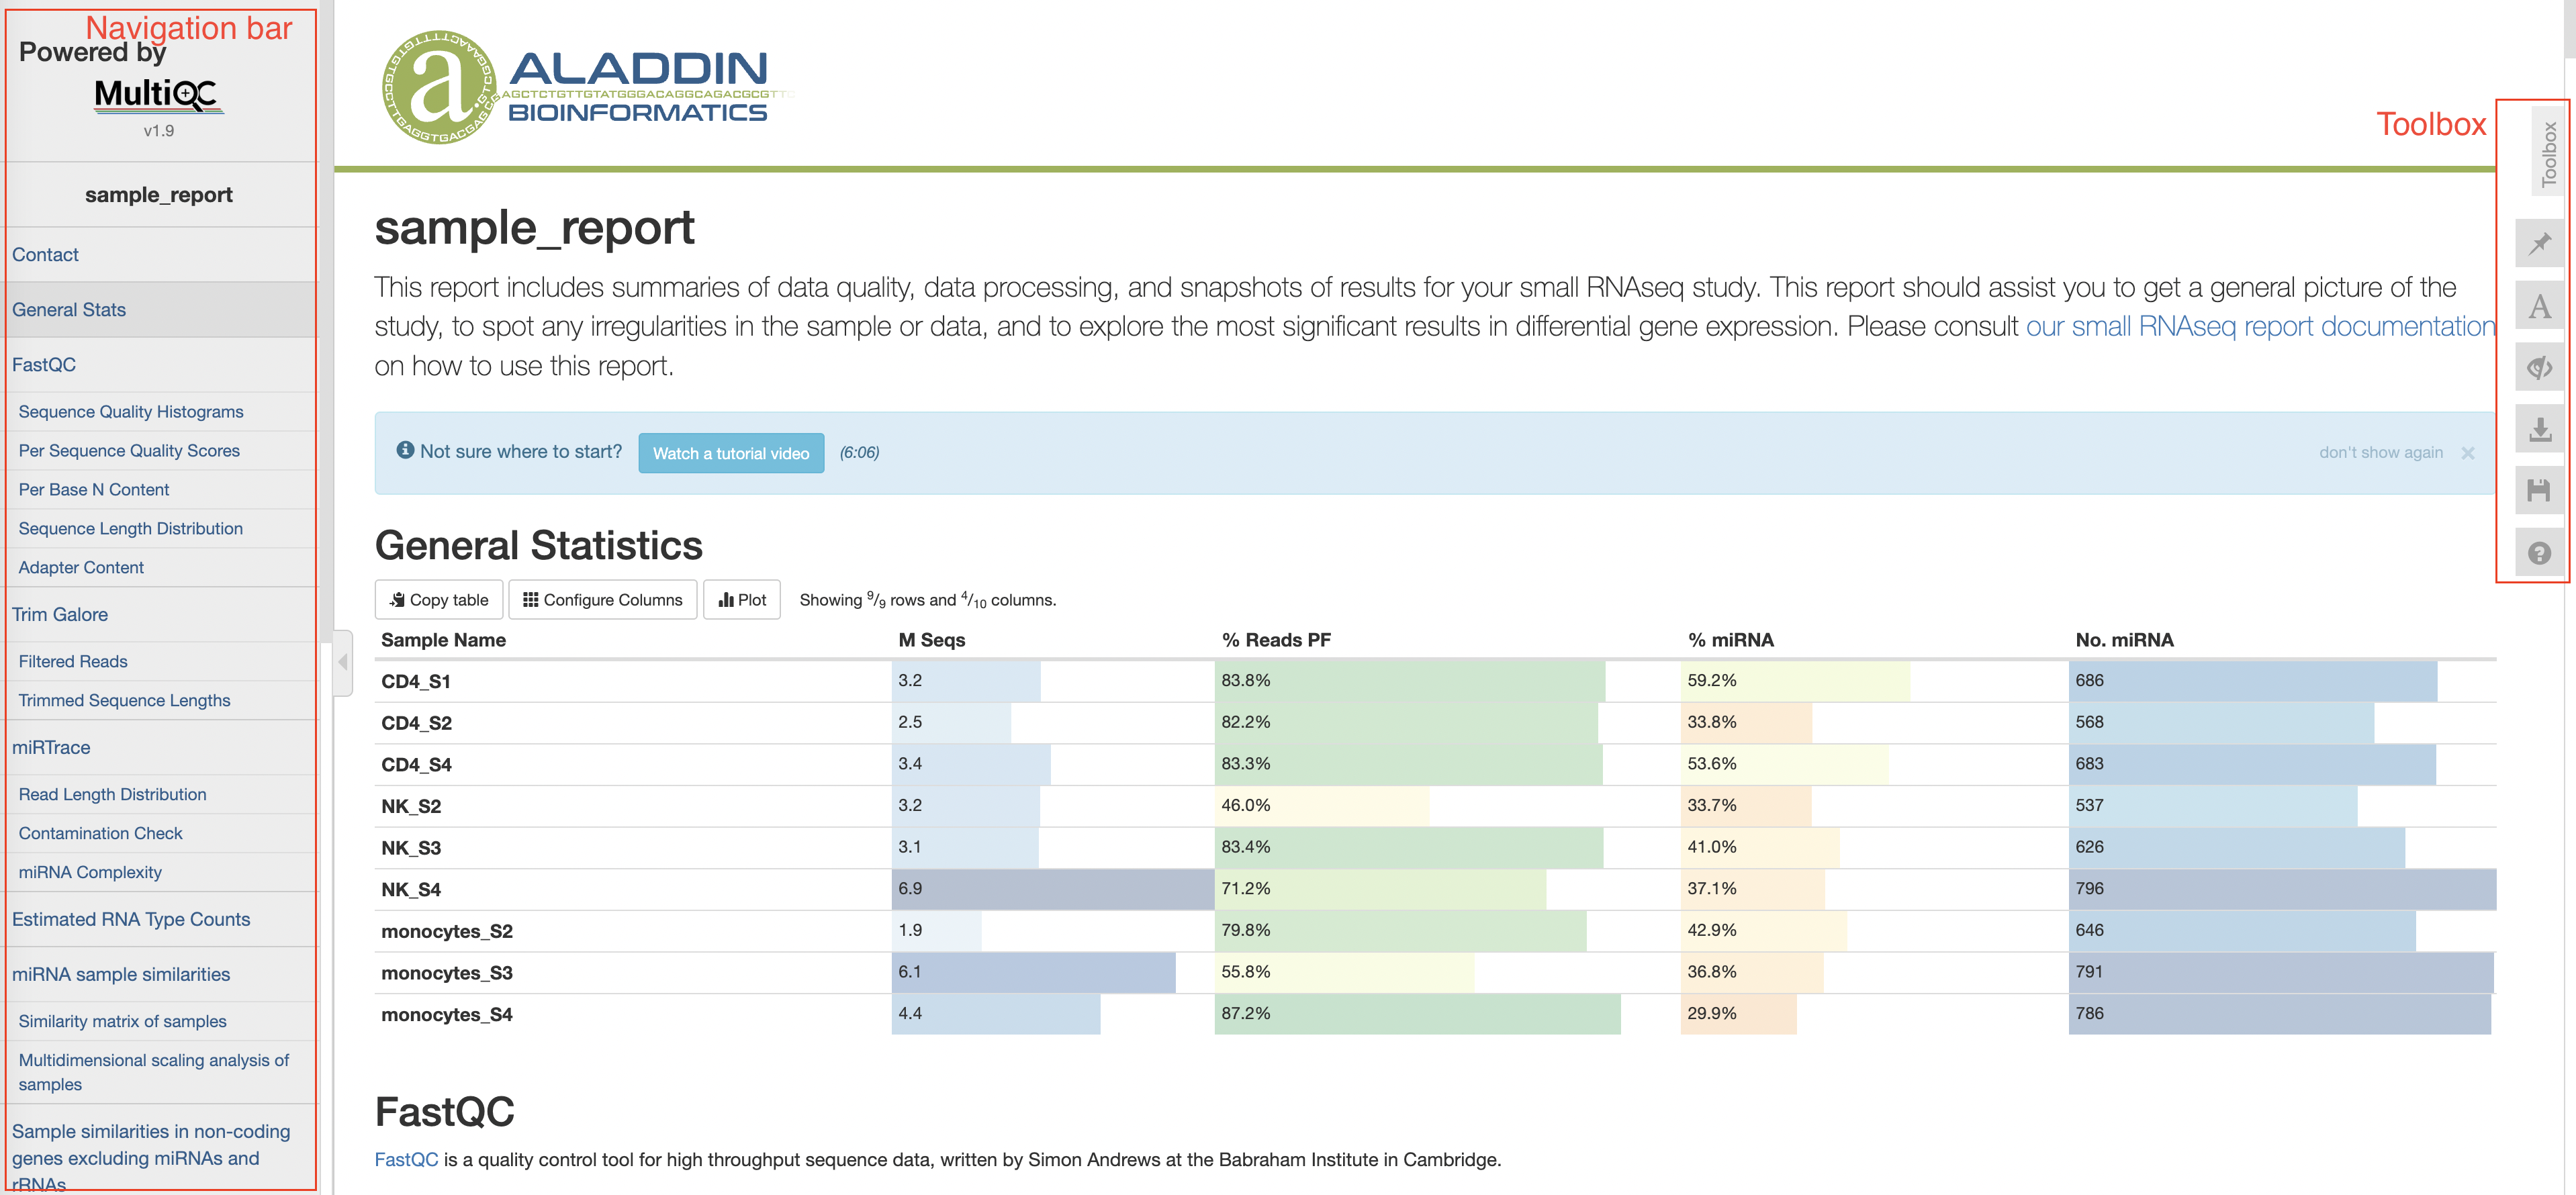The height and width of the screenshot is (1195, 2576).
Task: Click the CD4_S4 sample name
Action: click(x=416, y=765)
